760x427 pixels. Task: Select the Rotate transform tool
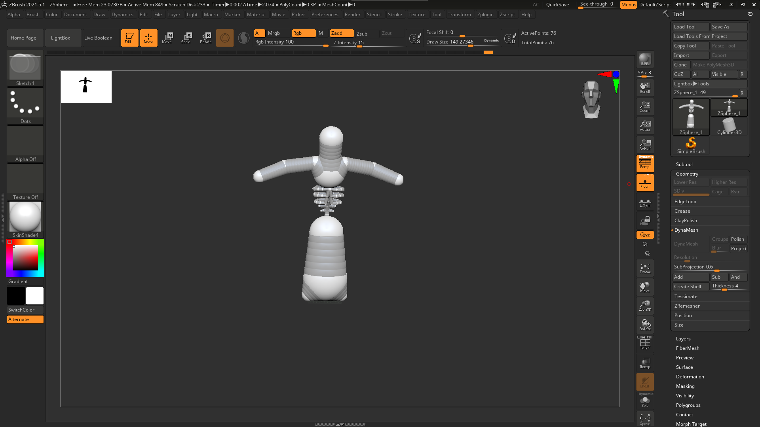(x=206, y=38)
